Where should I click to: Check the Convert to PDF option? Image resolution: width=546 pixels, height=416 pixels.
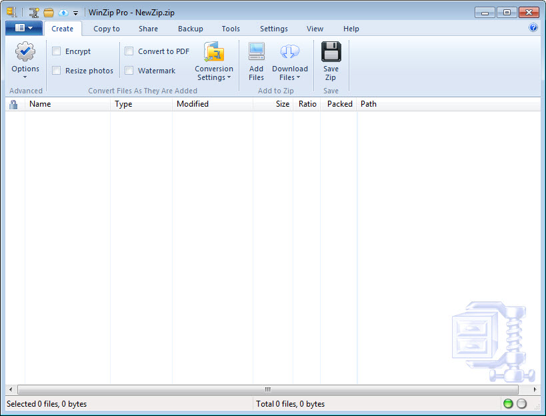(x=129, y=51)
